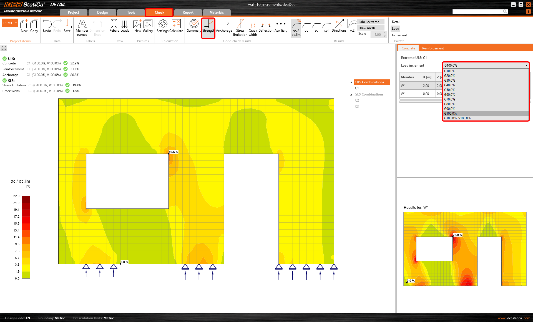Switch palette to Increment mode
The height and width of the screenshot is (322, 533).
399,35
